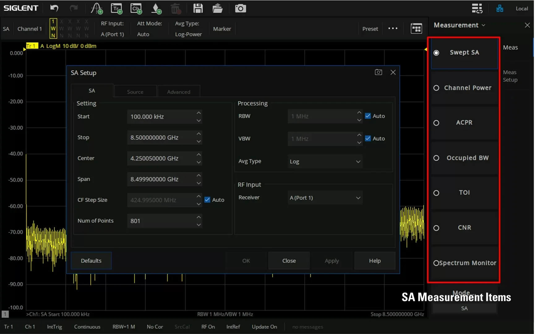
Task: Open the Avg Type dropdown
Action: click(325, 161)
